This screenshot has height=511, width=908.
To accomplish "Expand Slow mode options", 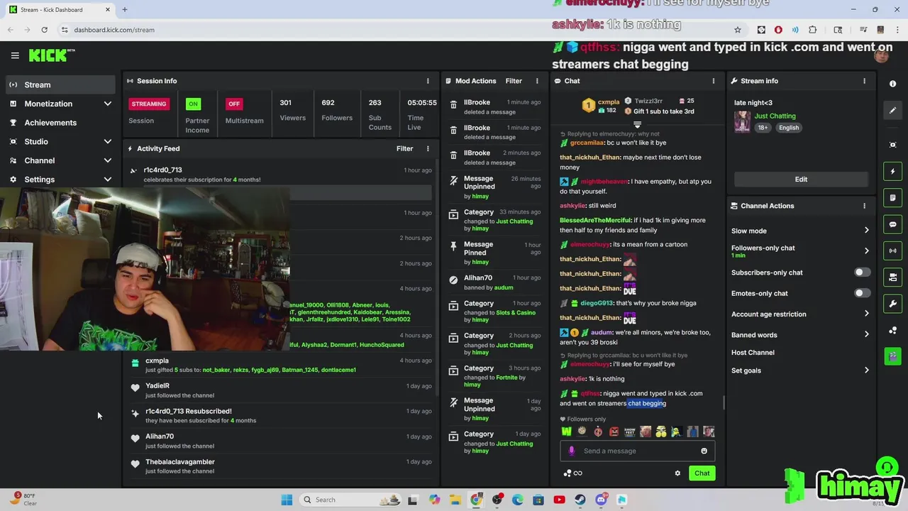I will tap(800, 231).
